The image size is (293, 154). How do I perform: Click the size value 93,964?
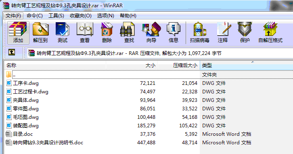point(148,100)
